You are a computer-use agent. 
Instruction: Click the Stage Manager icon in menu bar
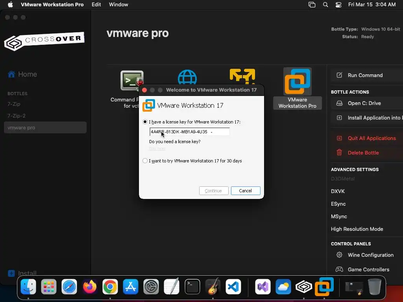[x=312, y=5]
